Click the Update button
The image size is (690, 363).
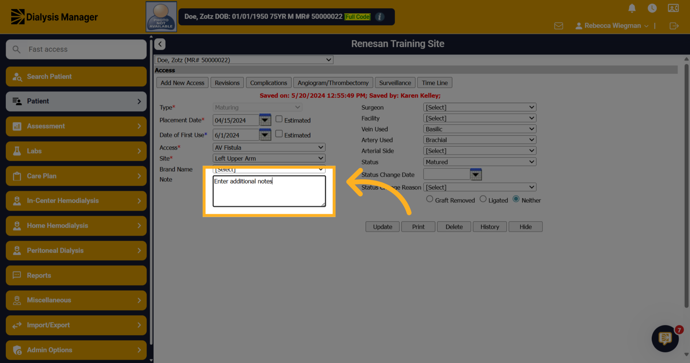382,227
